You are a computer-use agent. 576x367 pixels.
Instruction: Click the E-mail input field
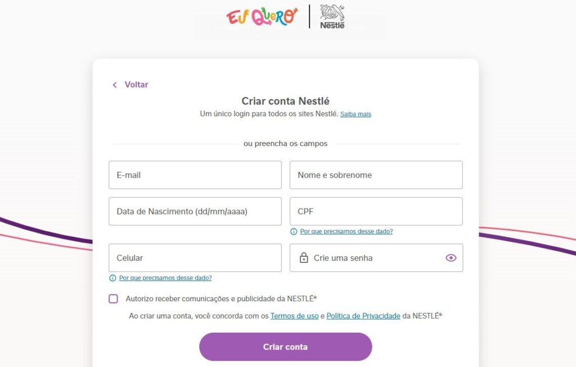[x=195, y=175]
